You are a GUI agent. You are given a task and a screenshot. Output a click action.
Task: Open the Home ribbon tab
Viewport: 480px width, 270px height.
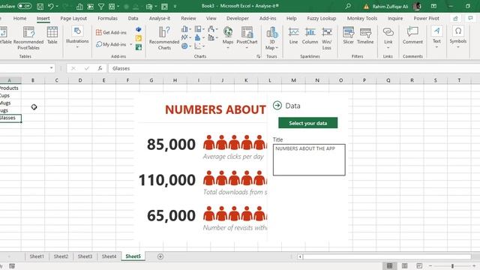coord(20,18)
